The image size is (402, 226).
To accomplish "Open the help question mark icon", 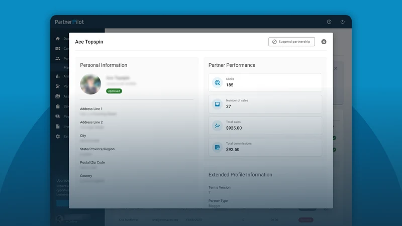I will tap(329, 22).
